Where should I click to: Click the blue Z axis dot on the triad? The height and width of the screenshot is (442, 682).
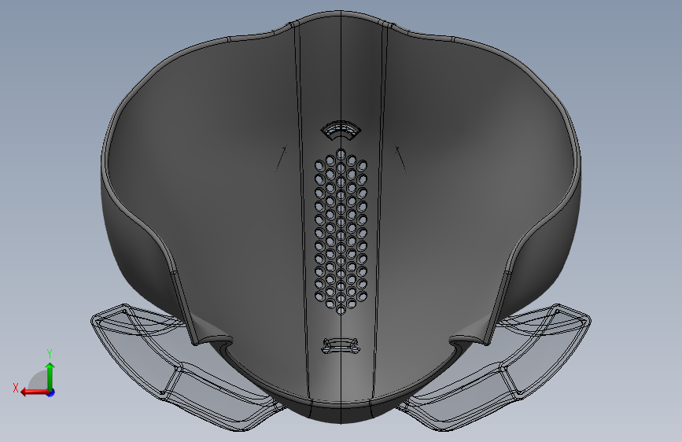[51, 392]
